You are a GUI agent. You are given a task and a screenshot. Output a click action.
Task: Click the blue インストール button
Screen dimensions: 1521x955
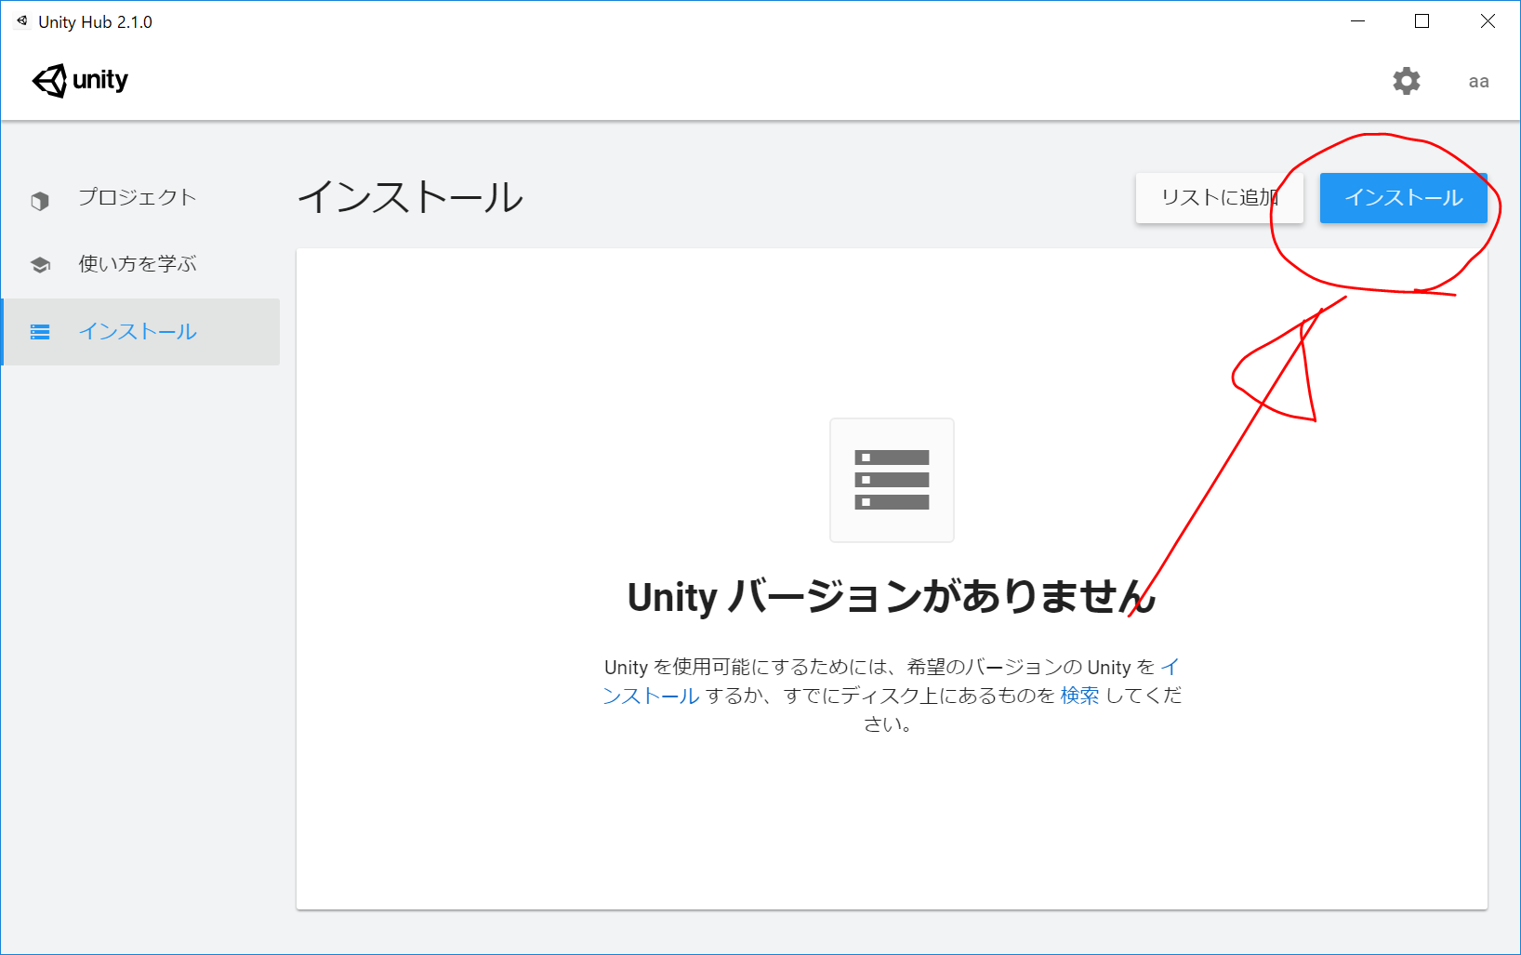click(1403, 198)
